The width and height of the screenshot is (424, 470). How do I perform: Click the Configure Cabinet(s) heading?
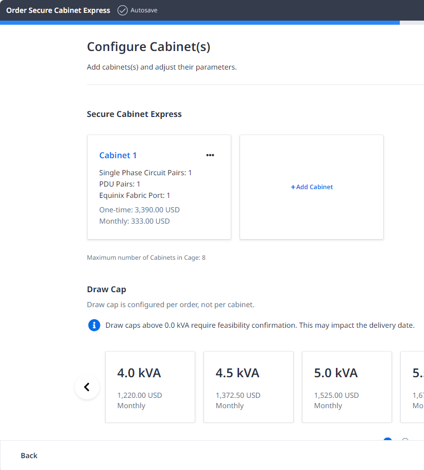click(148, 47)
